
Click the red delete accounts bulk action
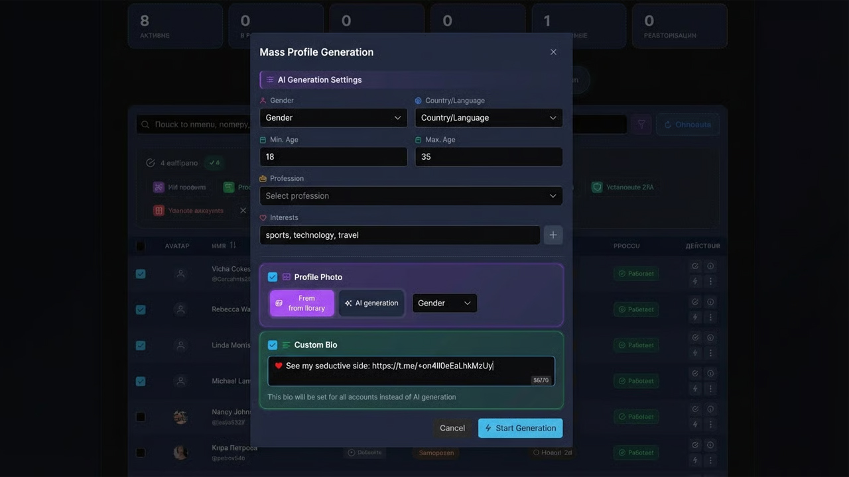click(189, 211)
